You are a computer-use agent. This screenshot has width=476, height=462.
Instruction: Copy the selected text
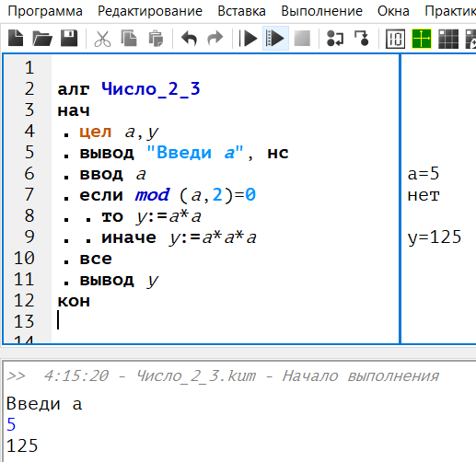[x=129, y=39]
